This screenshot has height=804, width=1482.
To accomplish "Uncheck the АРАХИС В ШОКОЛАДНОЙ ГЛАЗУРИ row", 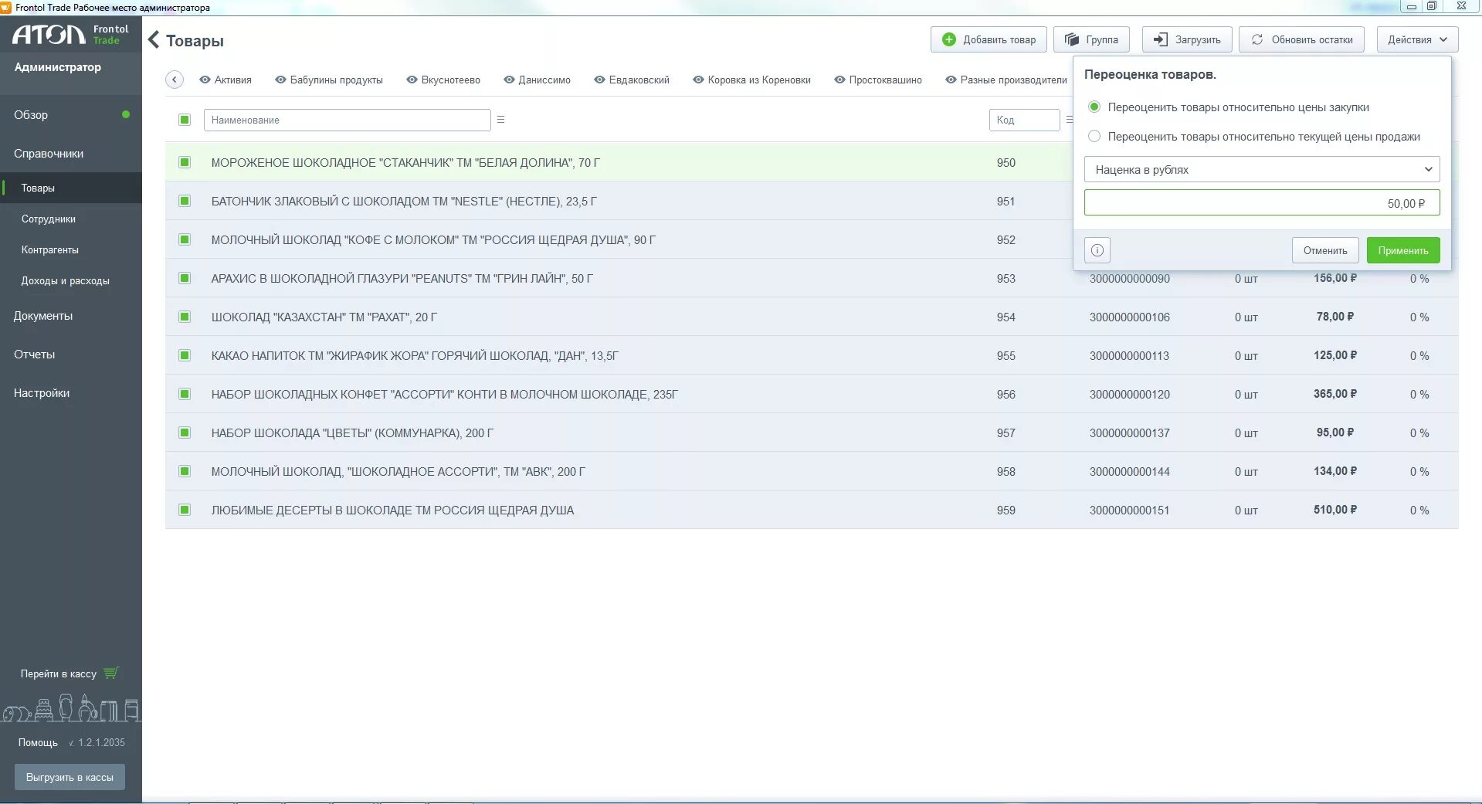I will pyautogui.click(x=185, y=278).
